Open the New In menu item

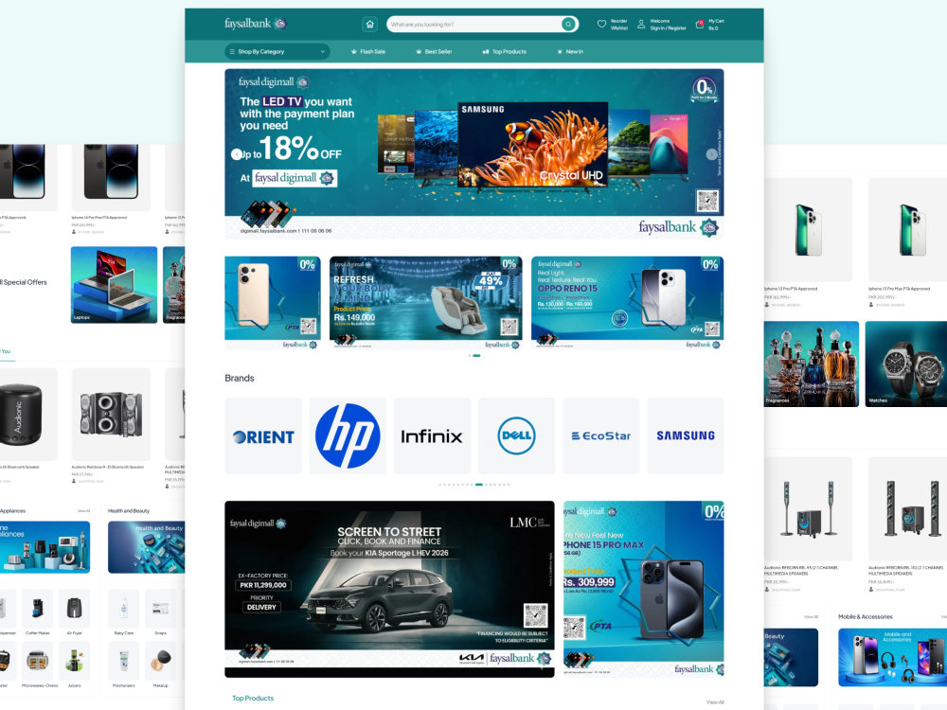tap(569, 52)
